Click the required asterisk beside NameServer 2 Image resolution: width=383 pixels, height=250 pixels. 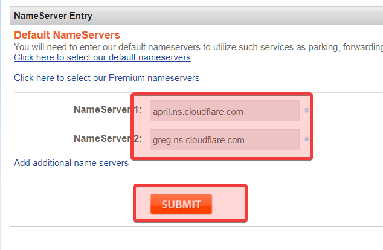click(x=307, y=140)
